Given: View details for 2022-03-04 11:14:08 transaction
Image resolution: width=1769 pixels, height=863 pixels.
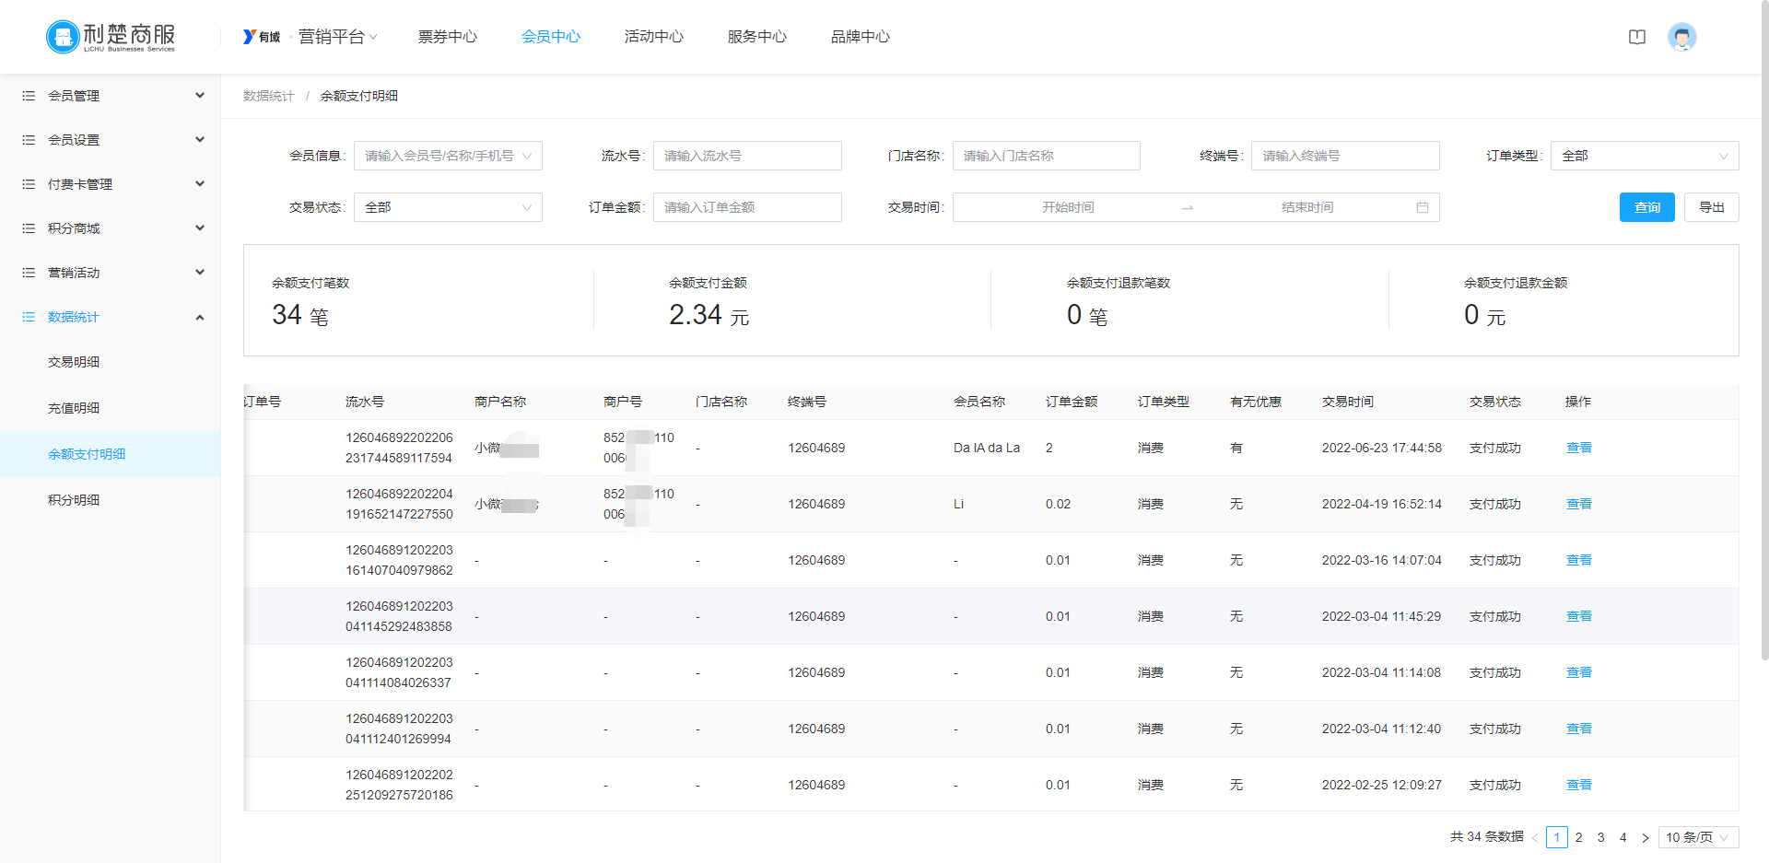Looking at the screenshot, I should [1579, 672].
